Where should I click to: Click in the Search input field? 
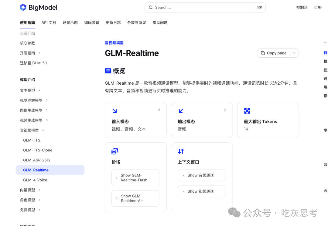(205, 8)
